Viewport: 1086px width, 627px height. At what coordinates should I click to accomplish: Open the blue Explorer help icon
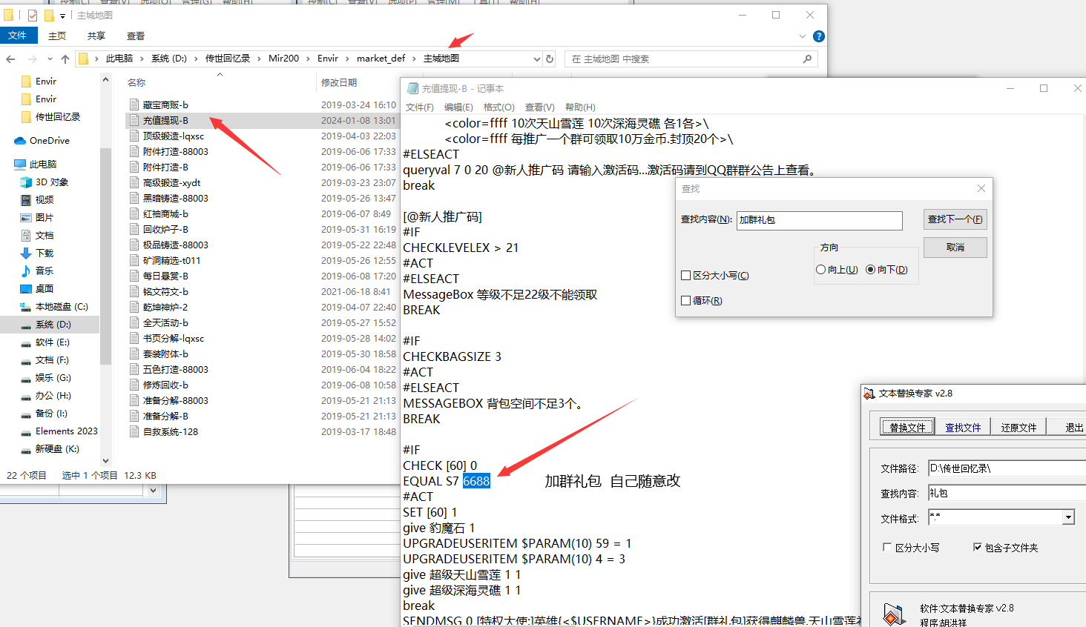819,36
